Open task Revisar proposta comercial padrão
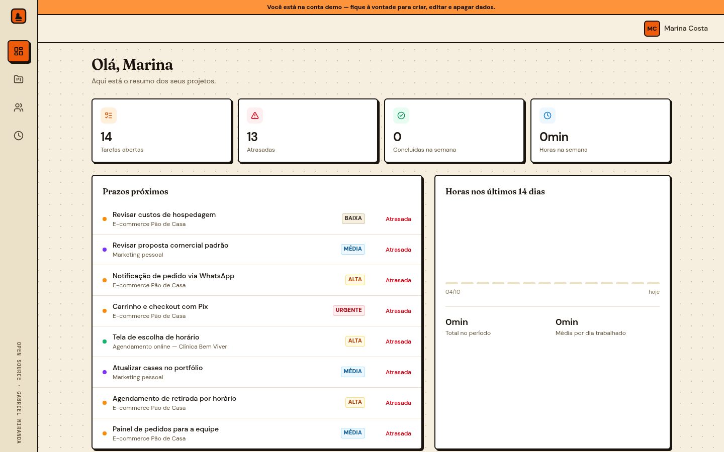 pyautogui.click(x=257, y=250)
